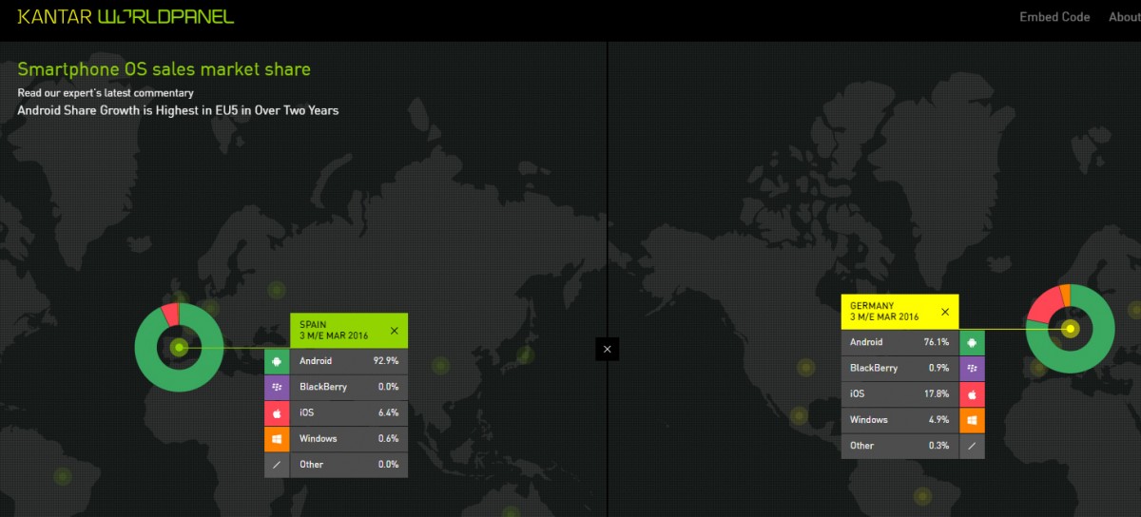Viewport: 1141px width, 517px height.
Task: Close the Germany data panel
Action: coord(944,312)
